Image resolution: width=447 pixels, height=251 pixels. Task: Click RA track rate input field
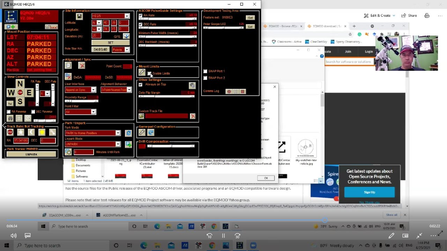point(21,140)
